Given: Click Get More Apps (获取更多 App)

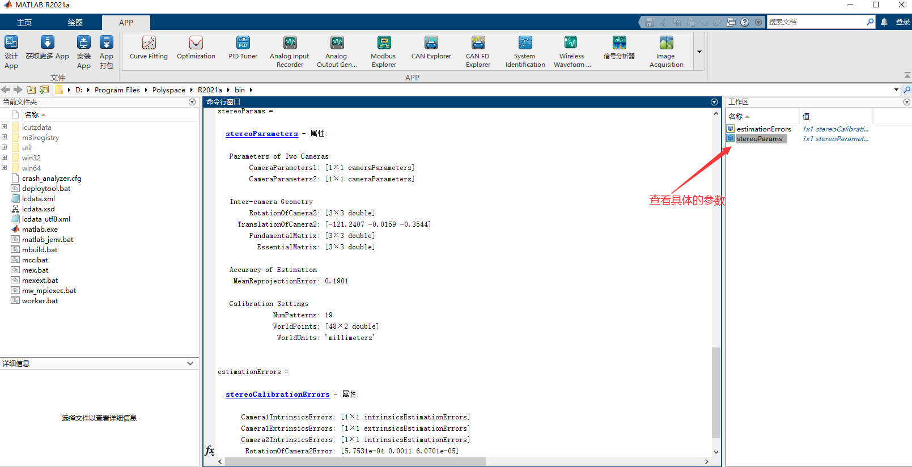Looking at the screenshot, I should click(x=48, y=48).
